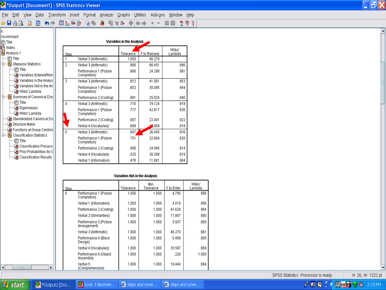386x290 pixels.
Task: Click the Print icon in toolbar
Action: [x=15, y=23]
